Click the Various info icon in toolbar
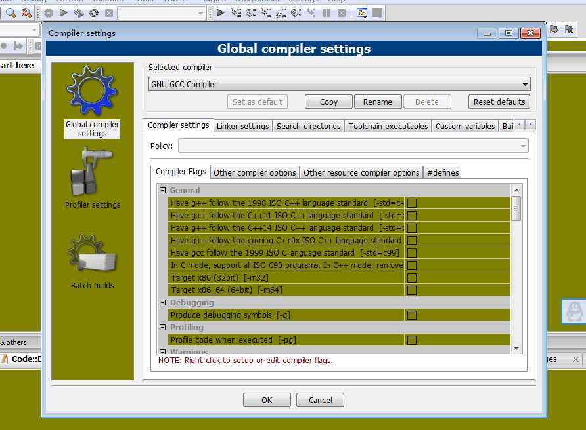 [x=377, y=13]
